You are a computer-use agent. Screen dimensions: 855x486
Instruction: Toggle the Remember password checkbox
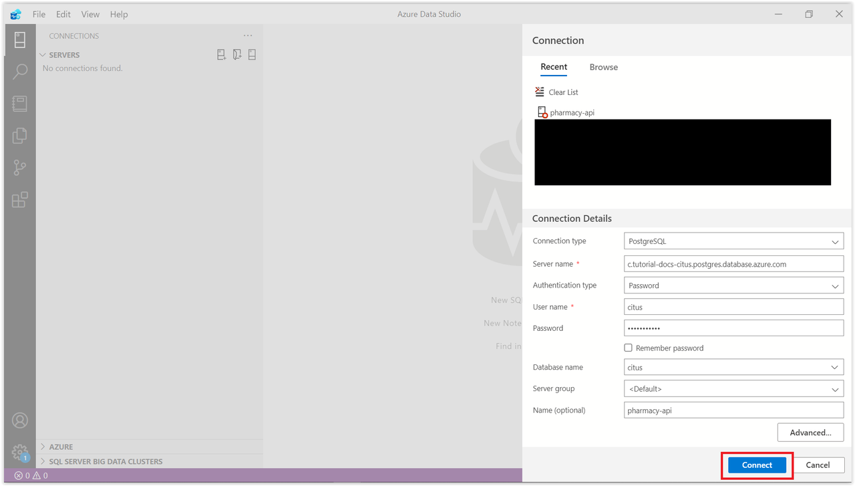628,348
